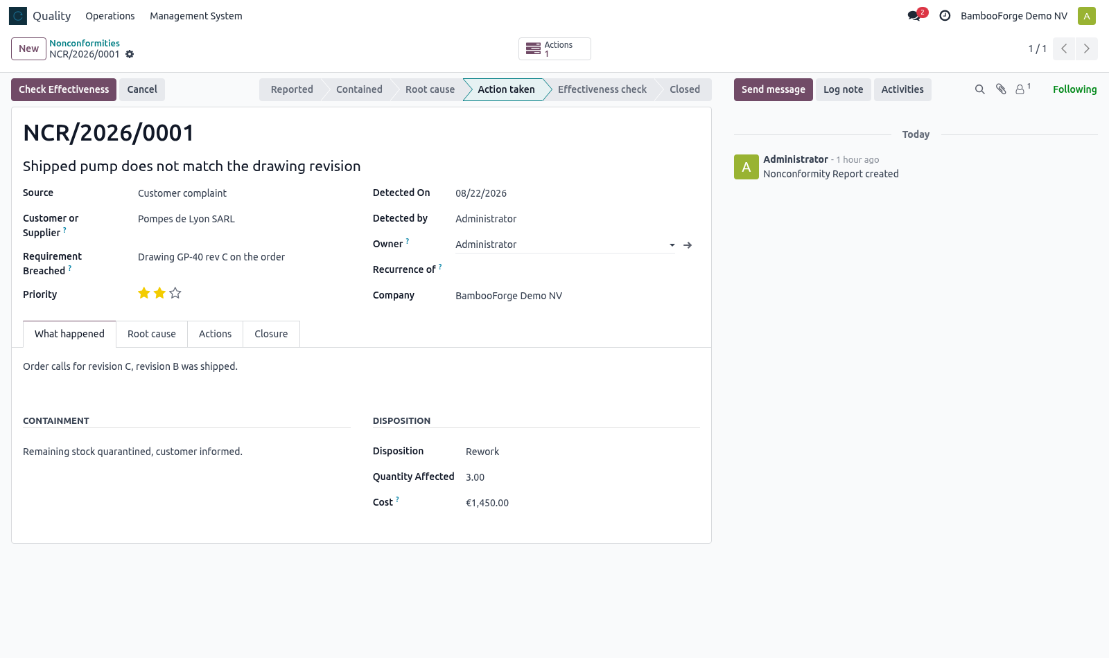The width and height of the screenshot is (1109, 658).
Task: Go to the next record arrow
Action: (x=1087, y=48)
